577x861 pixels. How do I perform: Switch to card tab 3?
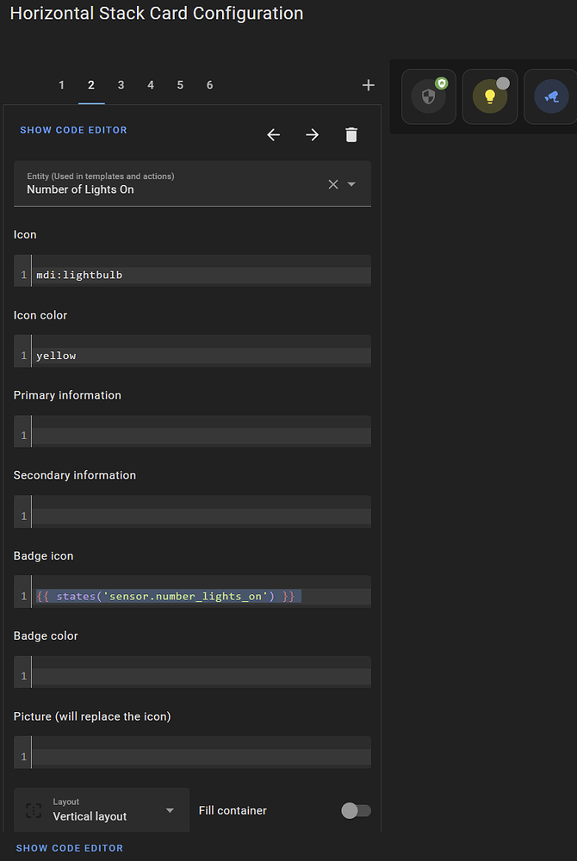pyautogui.click(x=121, y=85)
